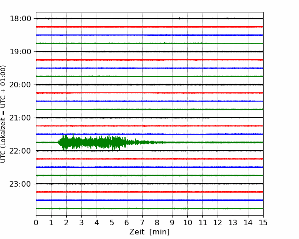The height and width of the screenshot is (239, 299).
Task: Click the x-axis tick label 3
Action: point(81,222)
